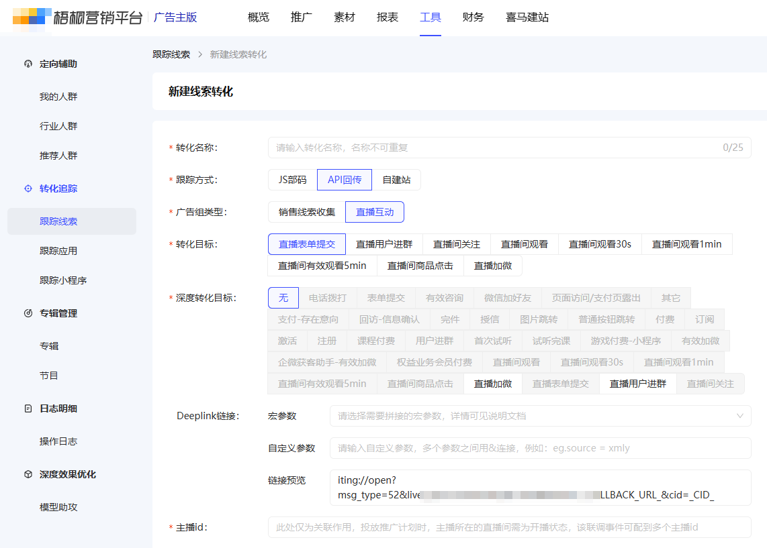Open the 推广 top menu
This screenshot has height=548, width=767.
(302, 17)
